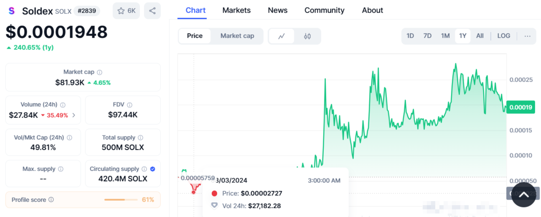Click the $97.44K FDV value
The height and width of the screenshot is (217, 541).
point(123,115)
